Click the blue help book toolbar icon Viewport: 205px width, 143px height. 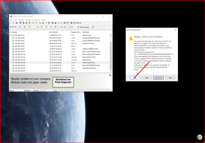(x=72, y=23)
